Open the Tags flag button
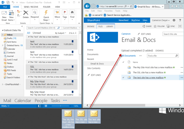The width and height of the screenshot is (184, 129). 65,15
